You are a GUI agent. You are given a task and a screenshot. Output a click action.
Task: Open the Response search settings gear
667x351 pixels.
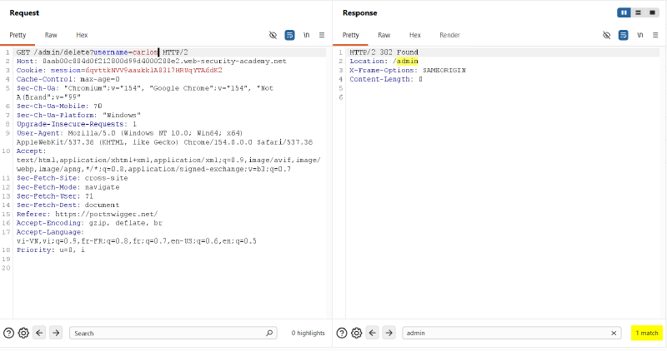tap(357, 334)
